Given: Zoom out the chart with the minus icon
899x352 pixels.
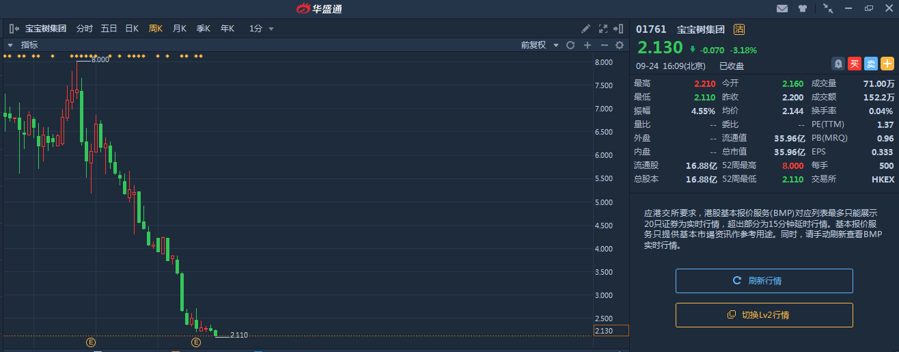Looking at the screenshot, I should 604,45.
